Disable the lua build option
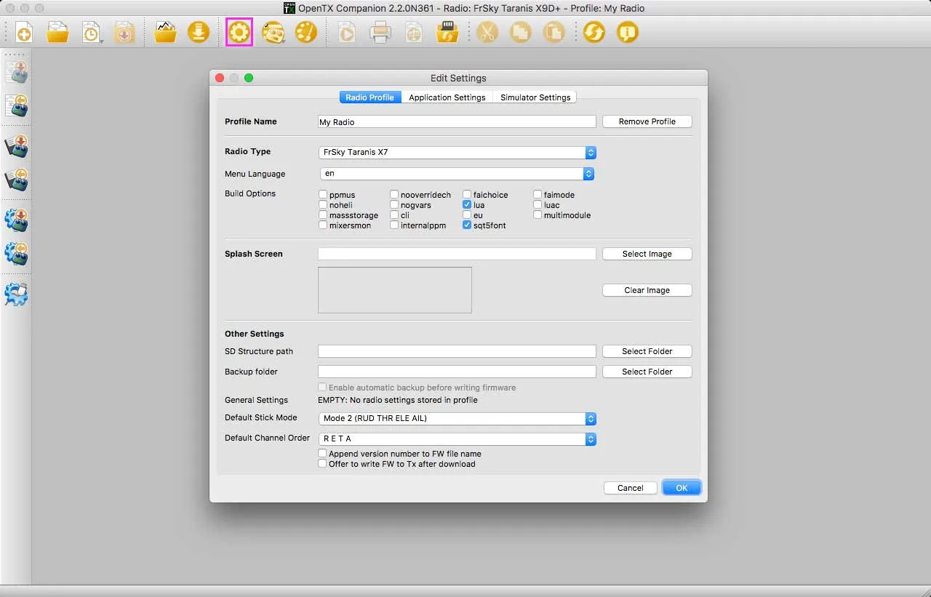Screen dimensions: 931x597 [x=468, y=205]
